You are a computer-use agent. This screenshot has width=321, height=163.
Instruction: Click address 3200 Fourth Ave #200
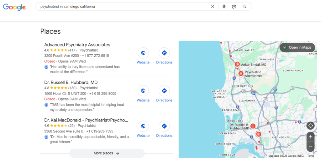tap(61, 56)
